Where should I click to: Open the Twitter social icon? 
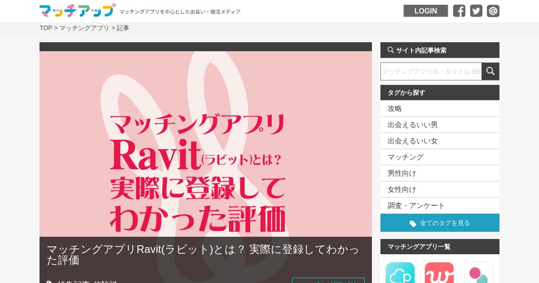476,11
